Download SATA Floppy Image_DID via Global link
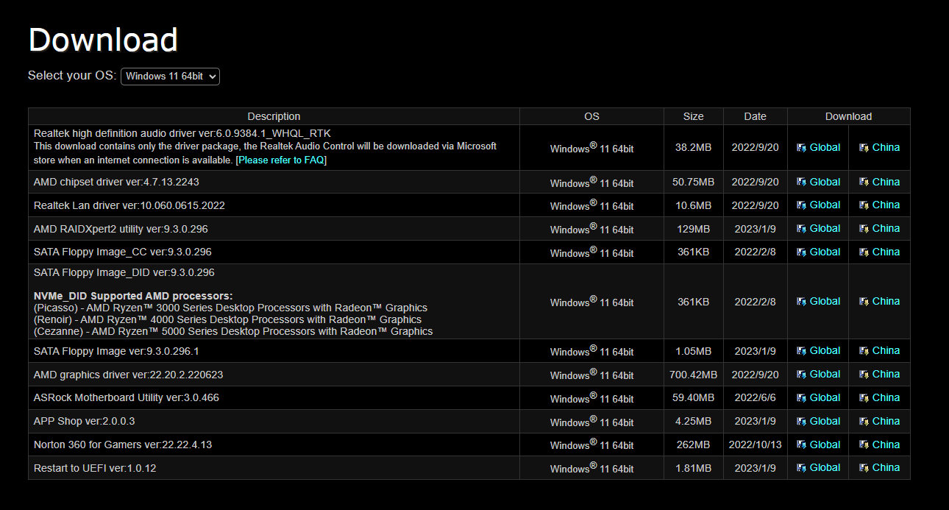The image size is (949, 510). tap(825, 301)
